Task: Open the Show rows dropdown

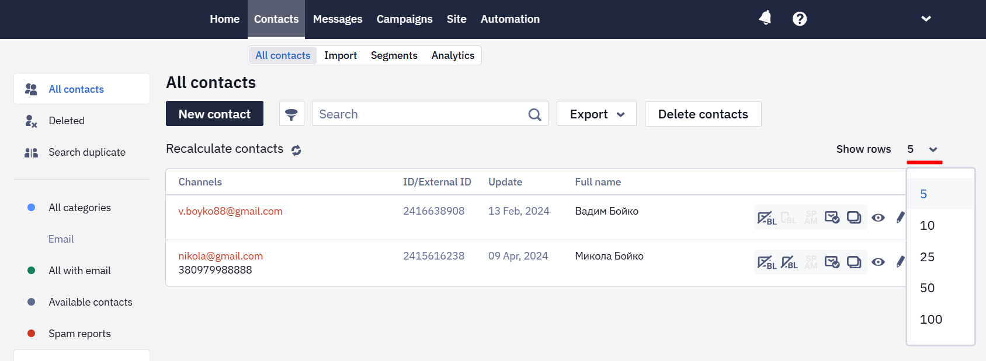Action: coord(923,149)
